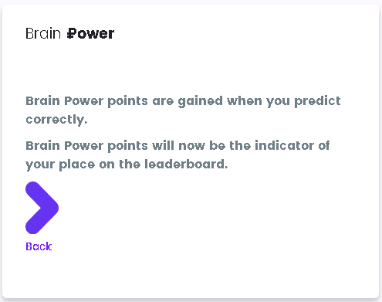Click the word correctly in first paragraph

[x=56, y=120]
